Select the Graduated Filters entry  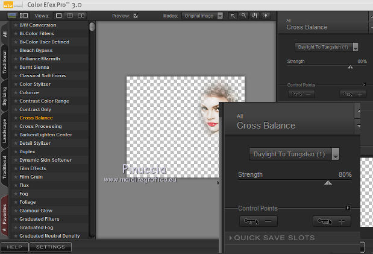[x=40, y=219]
